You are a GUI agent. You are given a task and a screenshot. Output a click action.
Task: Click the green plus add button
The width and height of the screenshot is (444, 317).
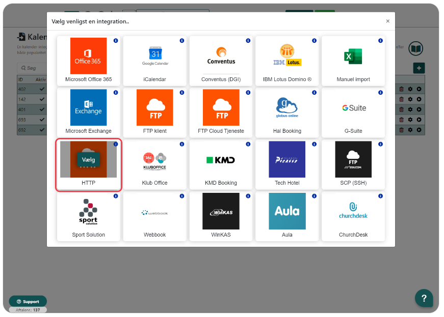click(419, 68)
